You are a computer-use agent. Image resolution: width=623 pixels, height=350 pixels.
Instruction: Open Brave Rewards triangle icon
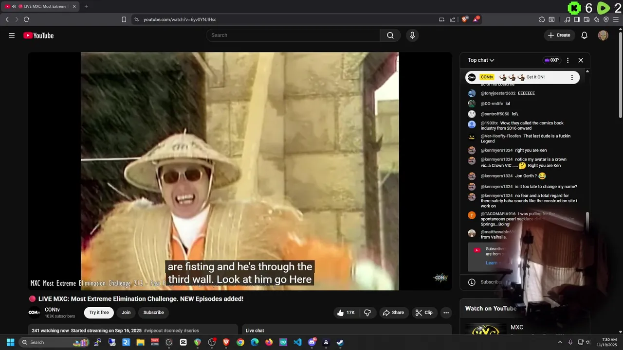tap(476, 19)
